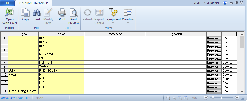This screenshot has width=247, height=101.
Task: Click the 70% zoom level text
Action: tap(194, 98)
